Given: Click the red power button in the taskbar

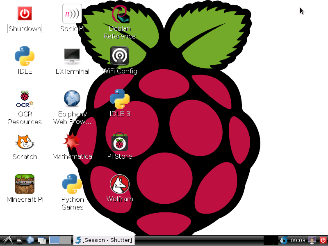Looking at the screenshot, I should coord(323,240).
